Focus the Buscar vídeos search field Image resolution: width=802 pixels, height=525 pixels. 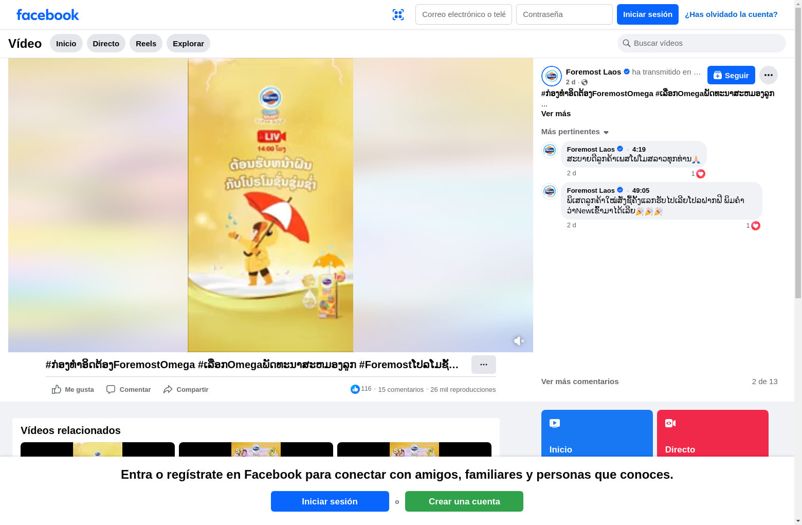click(702, 43)
